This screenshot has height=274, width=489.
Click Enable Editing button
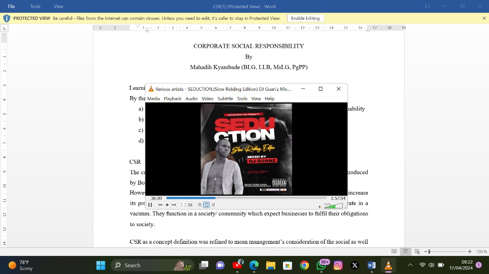(x=305, y=19)
